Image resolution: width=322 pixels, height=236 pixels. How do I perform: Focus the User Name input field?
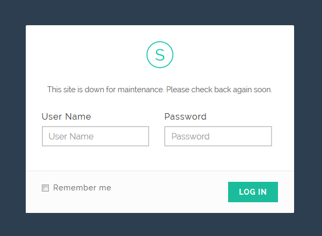tap(96, 136)
